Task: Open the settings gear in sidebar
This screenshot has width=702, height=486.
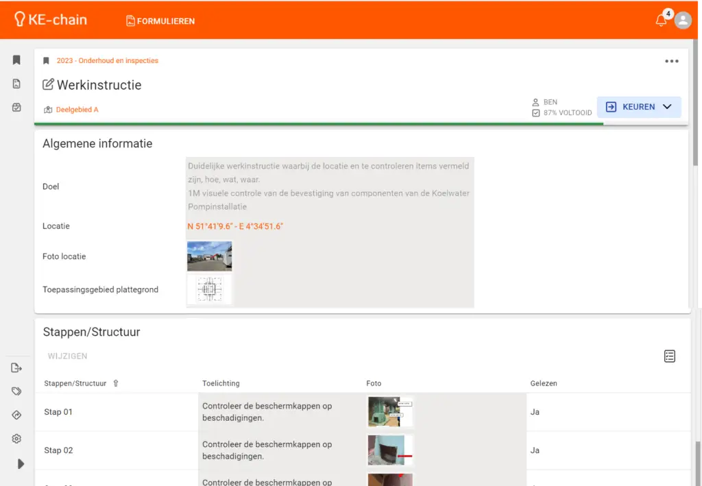Action: click(16, 439)
